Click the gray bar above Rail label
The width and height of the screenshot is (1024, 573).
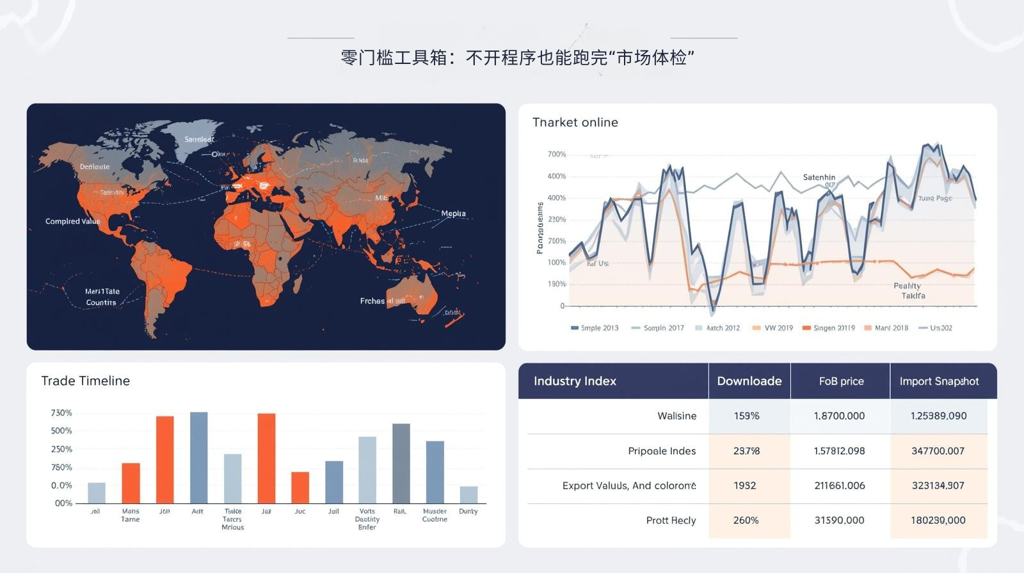[x=401, y=463]
